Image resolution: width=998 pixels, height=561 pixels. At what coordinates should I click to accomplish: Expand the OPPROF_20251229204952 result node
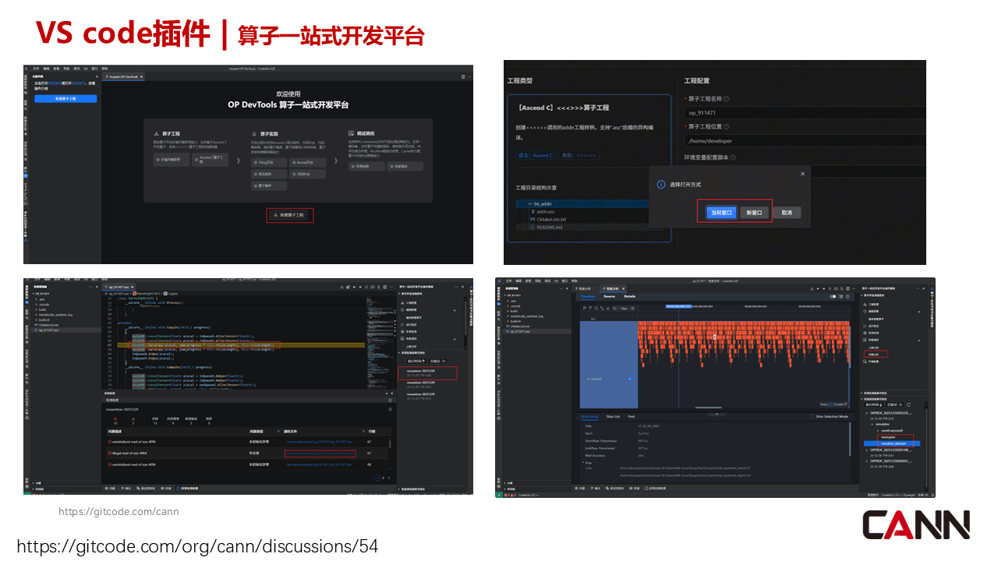click(867, 460)
